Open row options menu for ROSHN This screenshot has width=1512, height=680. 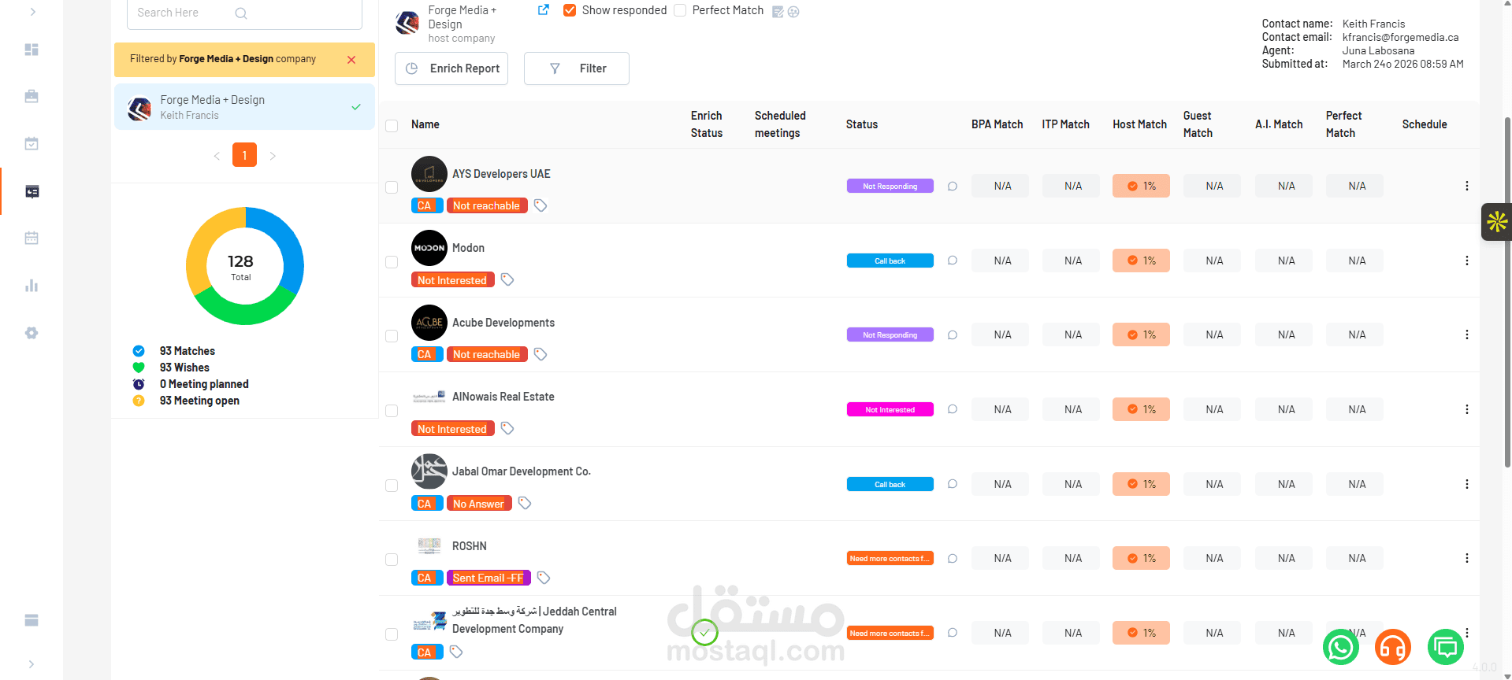click(x=1467, y=558)
